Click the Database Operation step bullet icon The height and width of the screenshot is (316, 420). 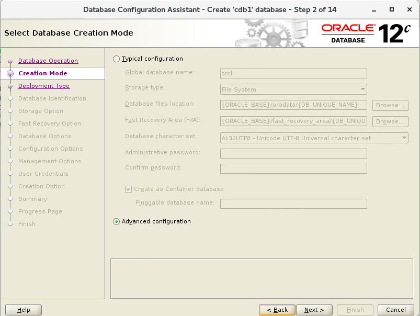(10, 61)
